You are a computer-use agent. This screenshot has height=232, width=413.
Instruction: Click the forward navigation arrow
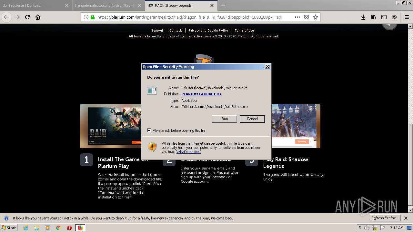coord(17,17)
